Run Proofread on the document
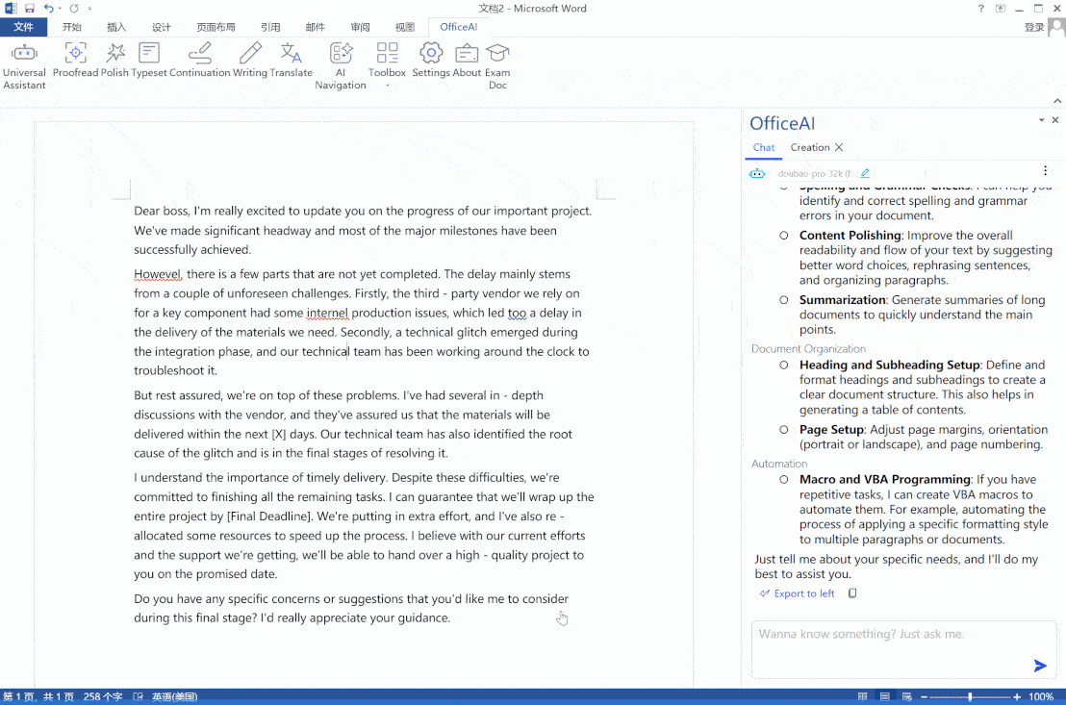 [75, 60]
